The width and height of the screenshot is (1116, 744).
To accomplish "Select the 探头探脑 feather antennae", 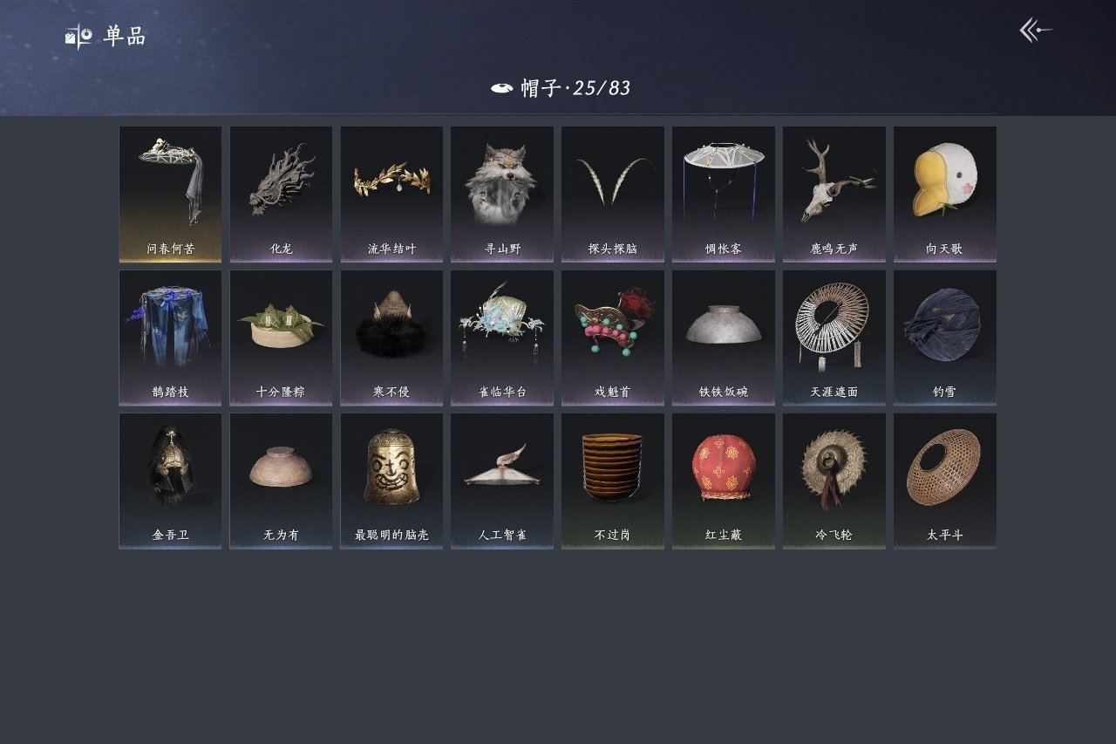I will 613,195.
